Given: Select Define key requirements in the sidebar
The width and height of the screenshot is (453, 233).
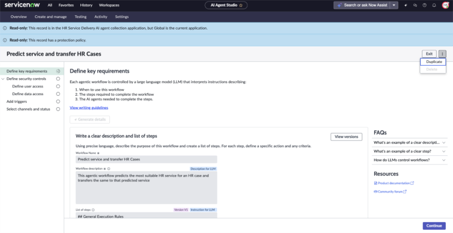Looking at the screenshot, I should click(x=27, y=71).
